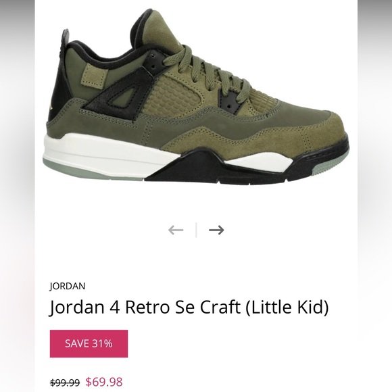Click the divider between the carousel arrows
This screenshot has width=392, height=392.
[196, 230]
